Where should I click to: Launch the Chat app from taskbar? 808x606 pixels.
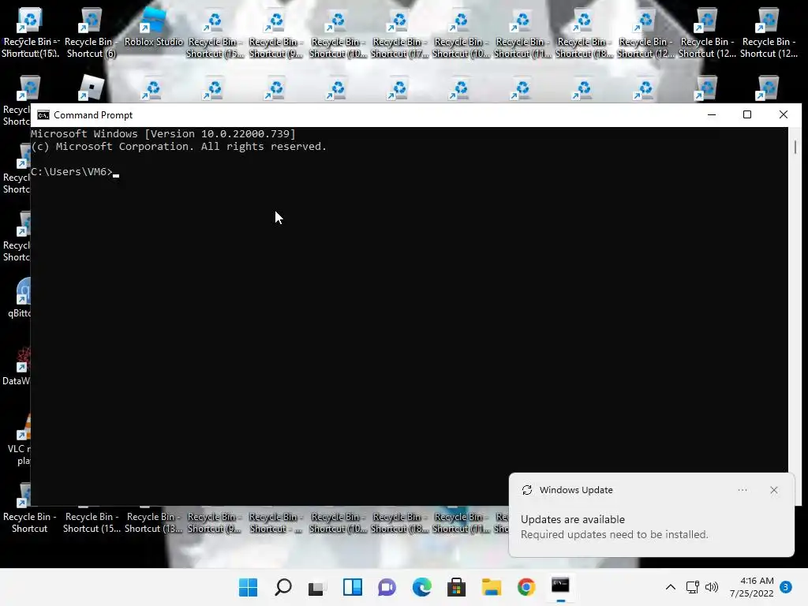387,587
